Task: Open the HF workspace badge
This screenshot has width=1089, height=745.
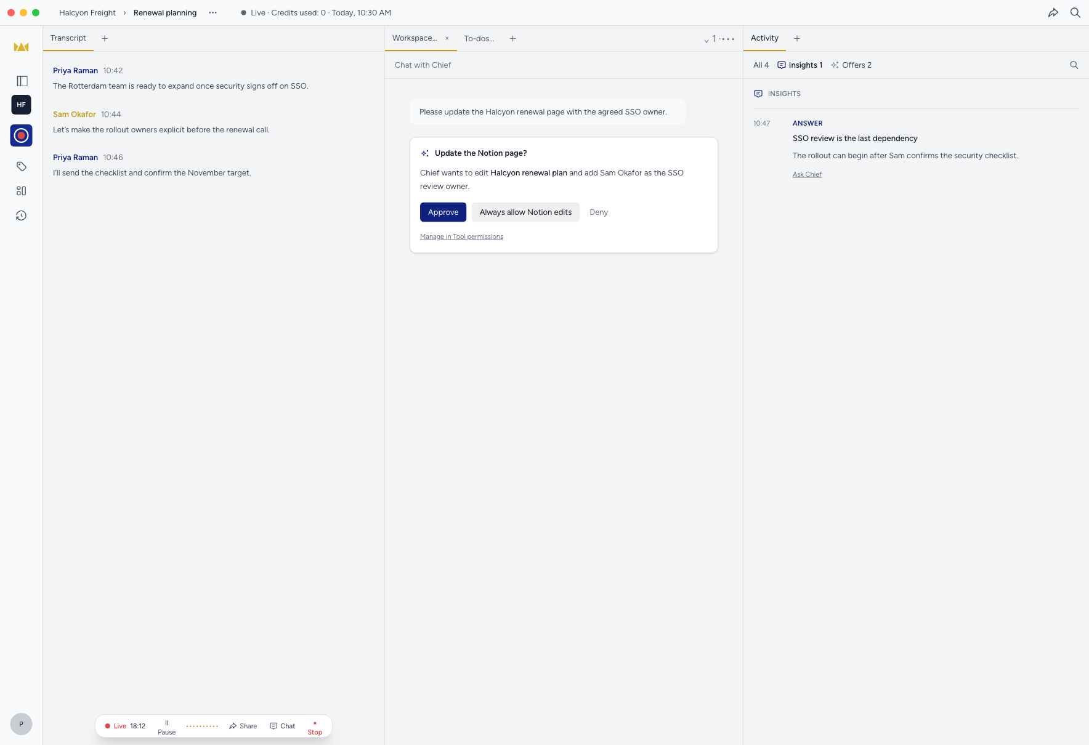Action: (x=21, y=105)
